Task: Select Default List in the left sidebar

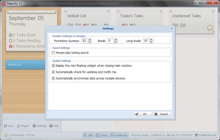Action: (x=26, y=65)
